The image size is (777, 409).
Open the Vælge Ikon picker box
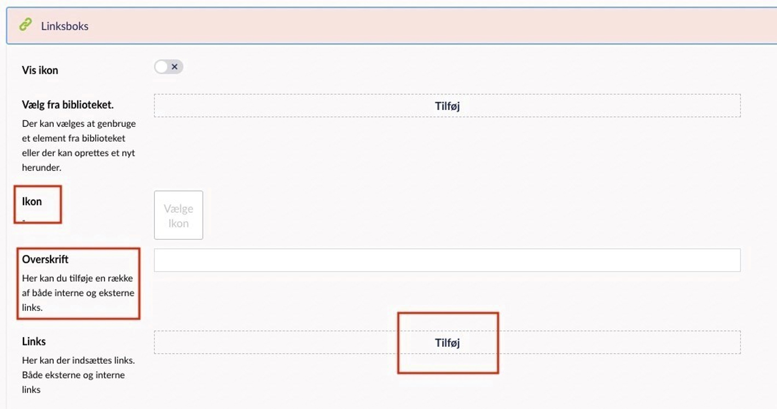178,215
